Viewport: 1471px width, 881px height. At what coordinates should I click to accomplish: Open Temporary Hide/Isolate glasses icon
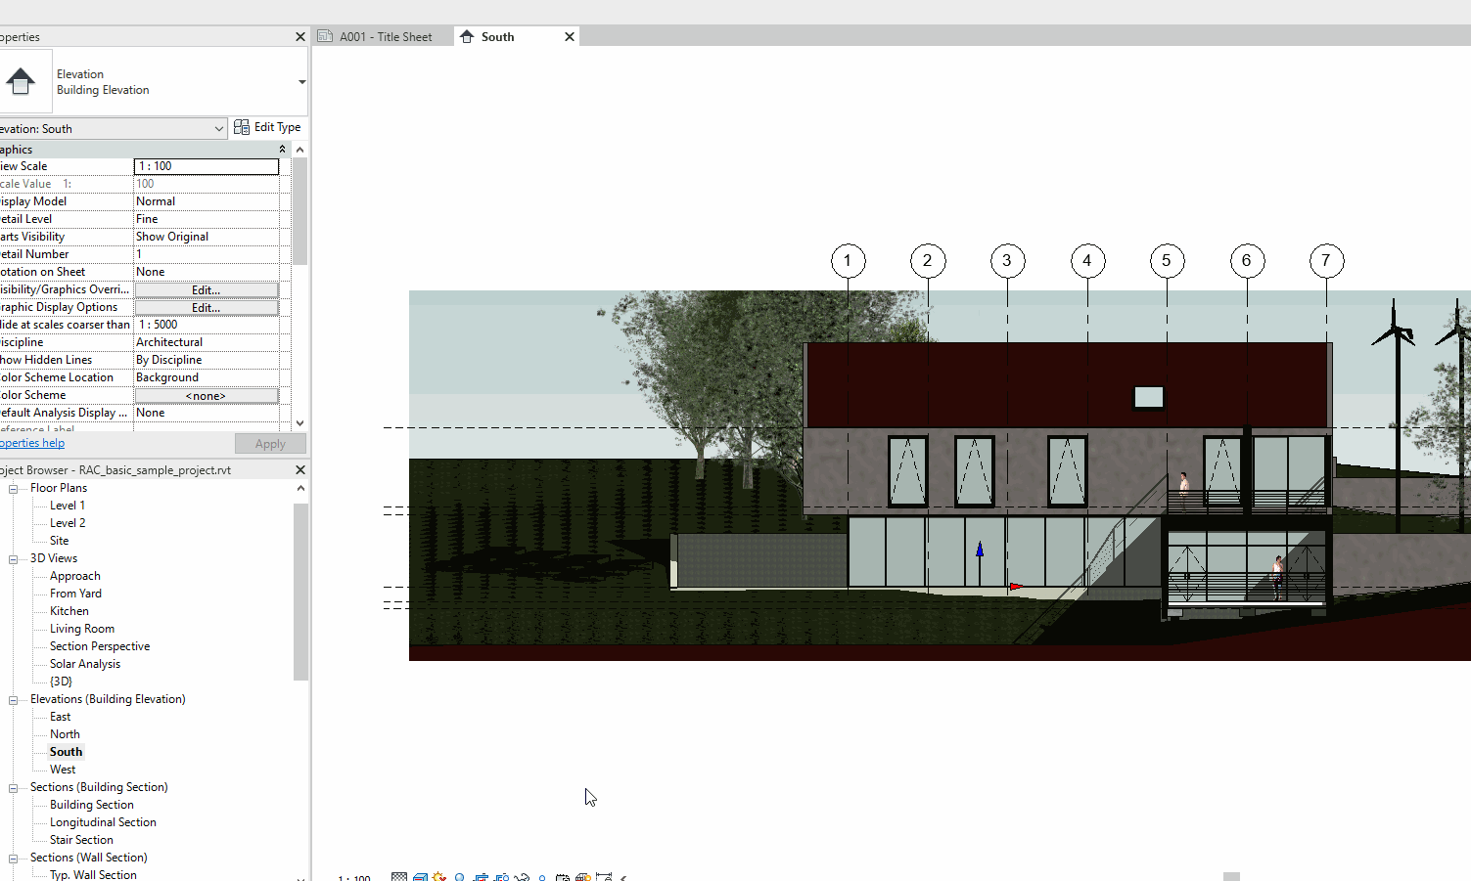coord(523,876)
